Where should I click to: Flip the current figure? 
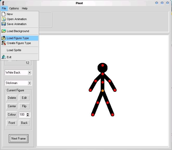click(24, 106)
